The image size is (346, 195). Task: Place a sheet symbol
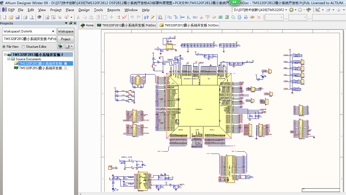221,17
